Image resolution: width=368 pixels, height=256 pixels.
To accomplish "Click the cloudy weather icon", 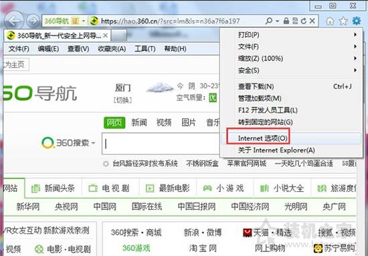I will click(x=160, y=88).
